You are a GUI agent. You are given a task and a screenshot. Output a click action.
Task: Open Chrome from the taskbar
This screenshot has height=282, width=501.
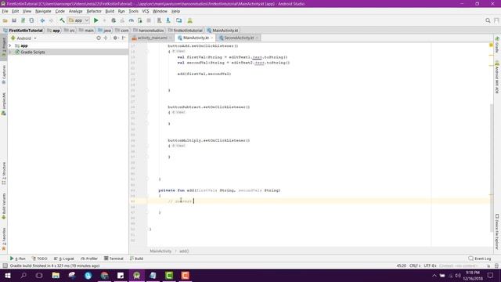coord(104,275)
